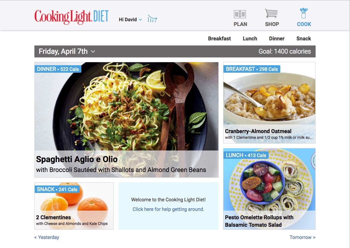This screenshot has height=248, width=350.
Task: Jump to the Lunch section tab
Action: coord(250,39)
